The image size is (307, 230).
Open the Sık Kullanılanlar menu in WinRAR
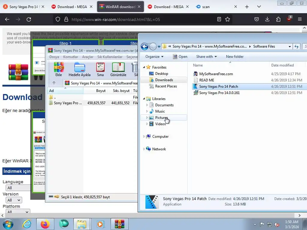pos(110,57)
